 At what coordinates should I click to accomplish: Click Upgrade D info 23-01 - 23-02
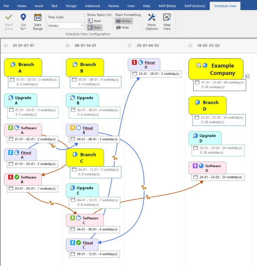[x=218, y=150]
